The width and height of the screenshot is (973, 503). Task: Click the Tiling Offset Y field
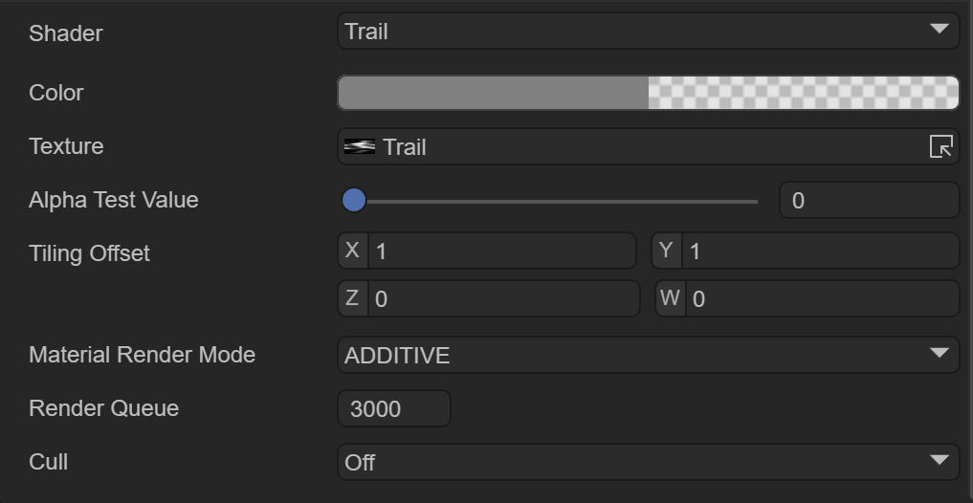click(x=819, y=251)
